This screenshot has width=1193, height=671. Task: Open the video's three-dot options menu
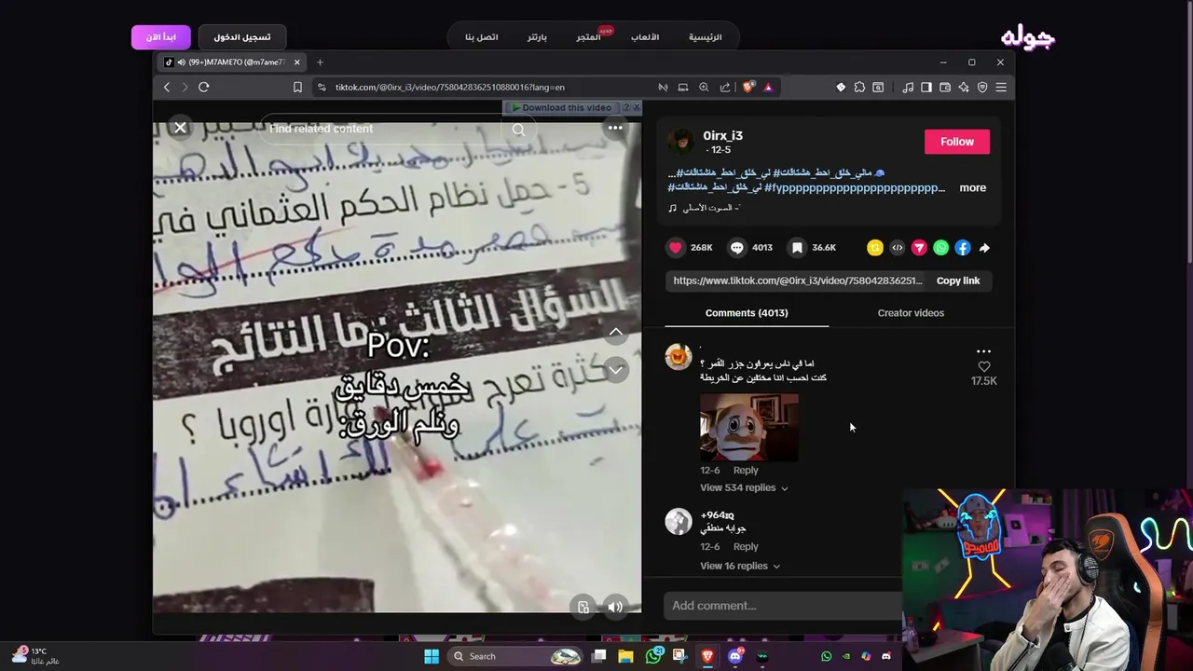point(615,128)
